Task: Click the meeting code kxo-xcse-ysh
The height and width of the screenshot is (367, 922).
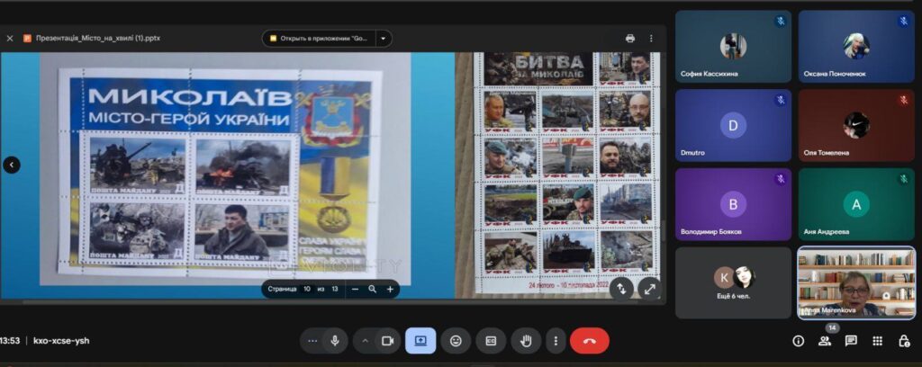Action: coord(62,341)
